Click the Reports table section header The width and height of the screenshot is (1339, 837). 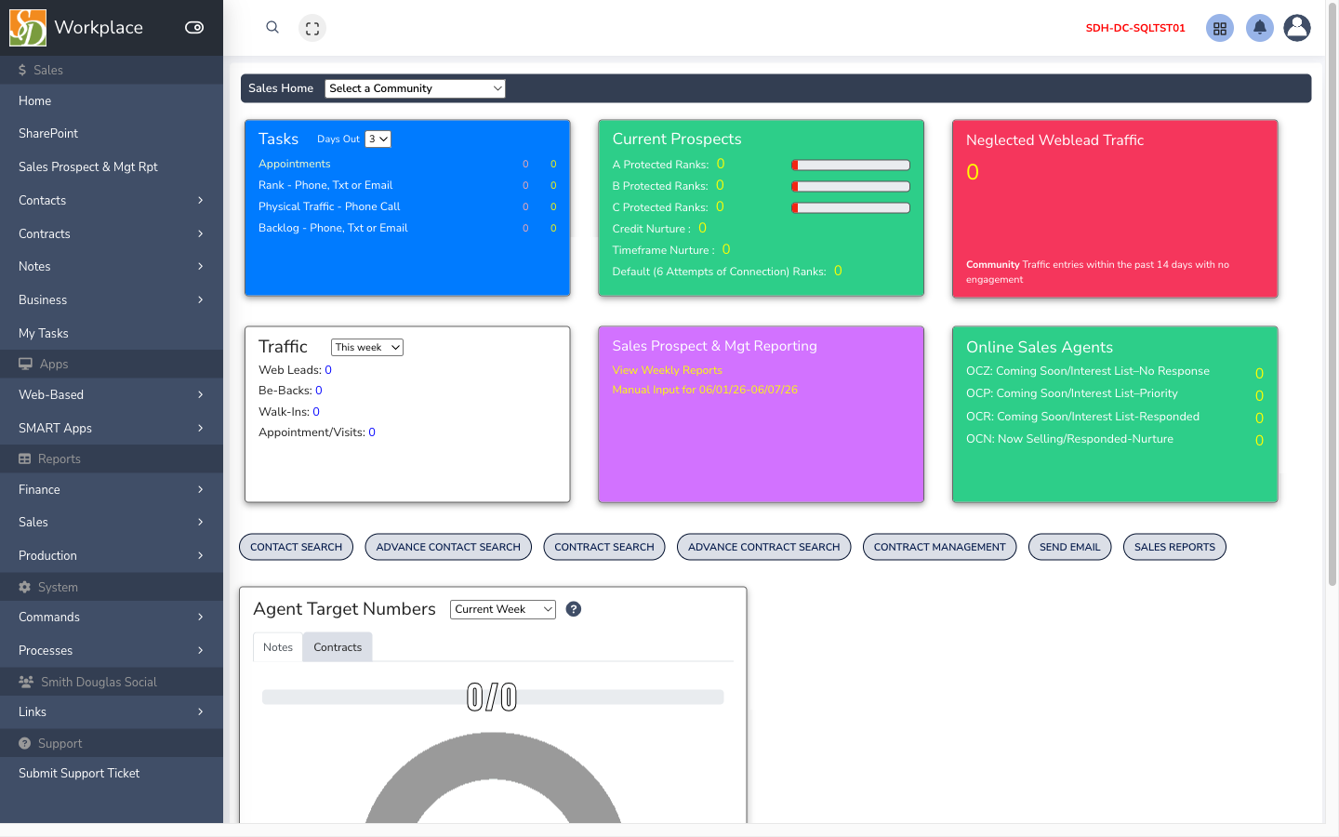pyautogui.click(x=112, y=458)
